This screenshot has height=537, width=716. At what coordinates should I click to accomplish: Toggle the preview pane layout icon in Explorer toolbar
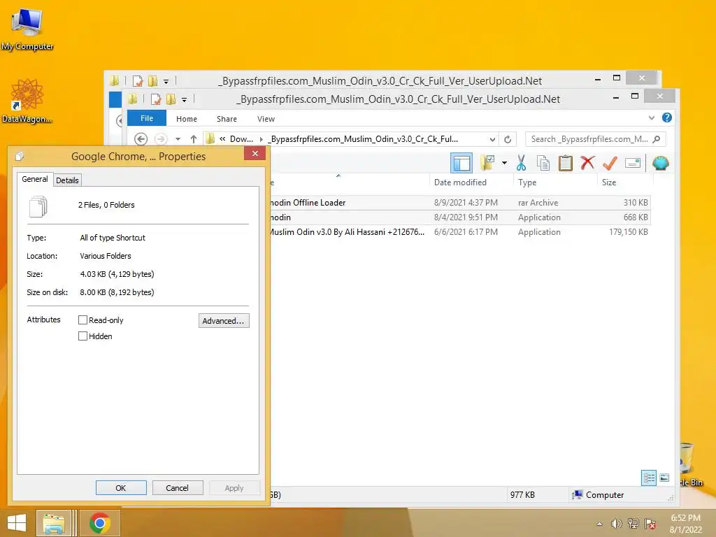click(x=461, y=163)
